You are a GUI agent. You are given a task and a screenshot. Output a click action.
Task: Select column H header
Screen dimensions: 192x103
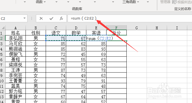coord(157,28)
